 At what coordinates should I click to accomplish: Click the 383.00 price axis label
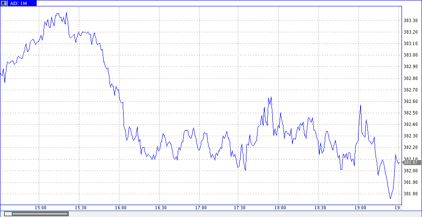410,55
